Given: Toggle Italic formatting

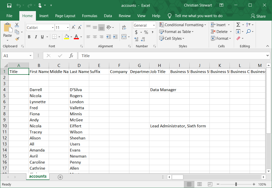Looking at the screenshot, I should (36, 37).
